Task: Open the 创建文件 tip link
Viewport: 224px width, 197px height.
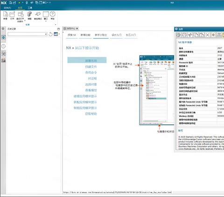Action: tap(91, 67)
